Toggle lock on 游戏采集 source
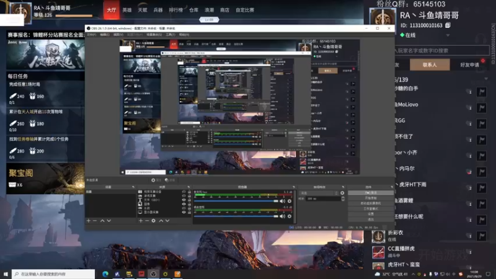This screenshot has width=496, height=279. pyautogui.click(x=189, y=196)
